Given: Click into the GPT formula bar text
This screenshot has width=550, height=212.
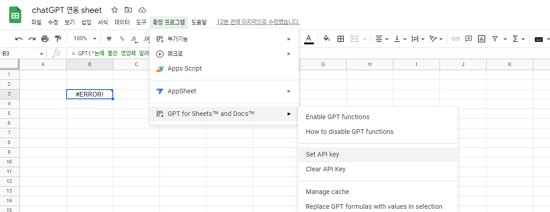Looking at the screenshot, I should (x=111, y=54).
